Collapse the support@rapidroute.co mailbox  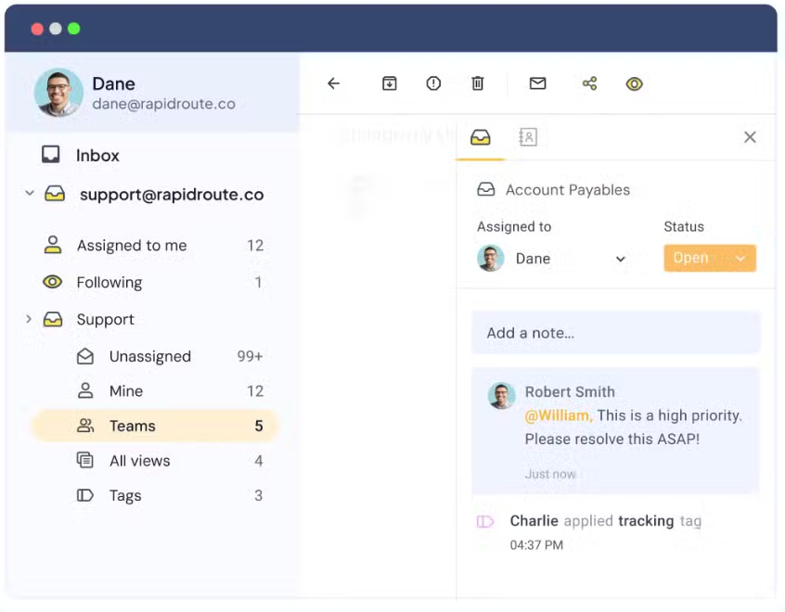click(x=29, y=194)
